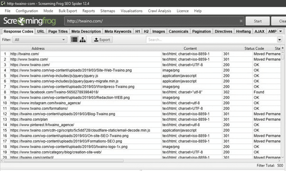Open the Sitemaps menu
Viewport: 286px width, 171px height.
(108, 11)
